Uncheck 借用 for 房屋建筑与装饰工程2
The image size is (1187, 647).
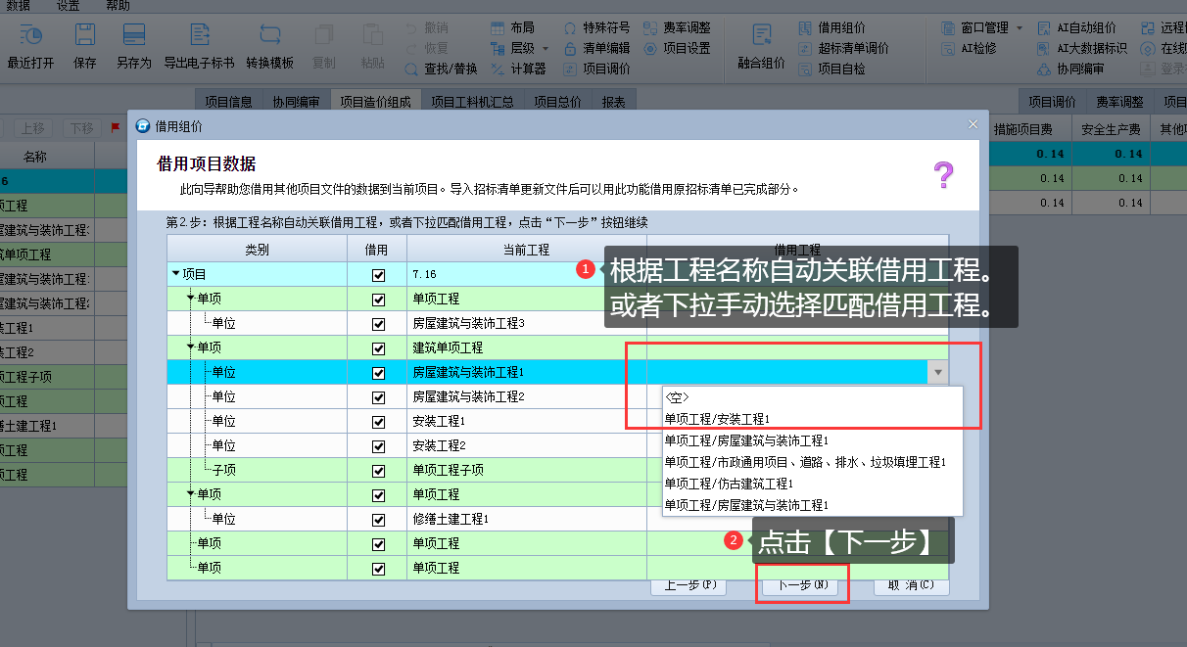[x=378, y=397]
